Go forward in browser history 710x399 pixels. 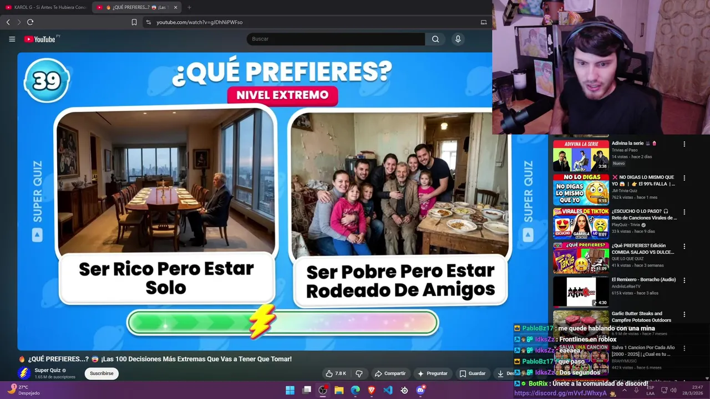(x=19, y=22)
